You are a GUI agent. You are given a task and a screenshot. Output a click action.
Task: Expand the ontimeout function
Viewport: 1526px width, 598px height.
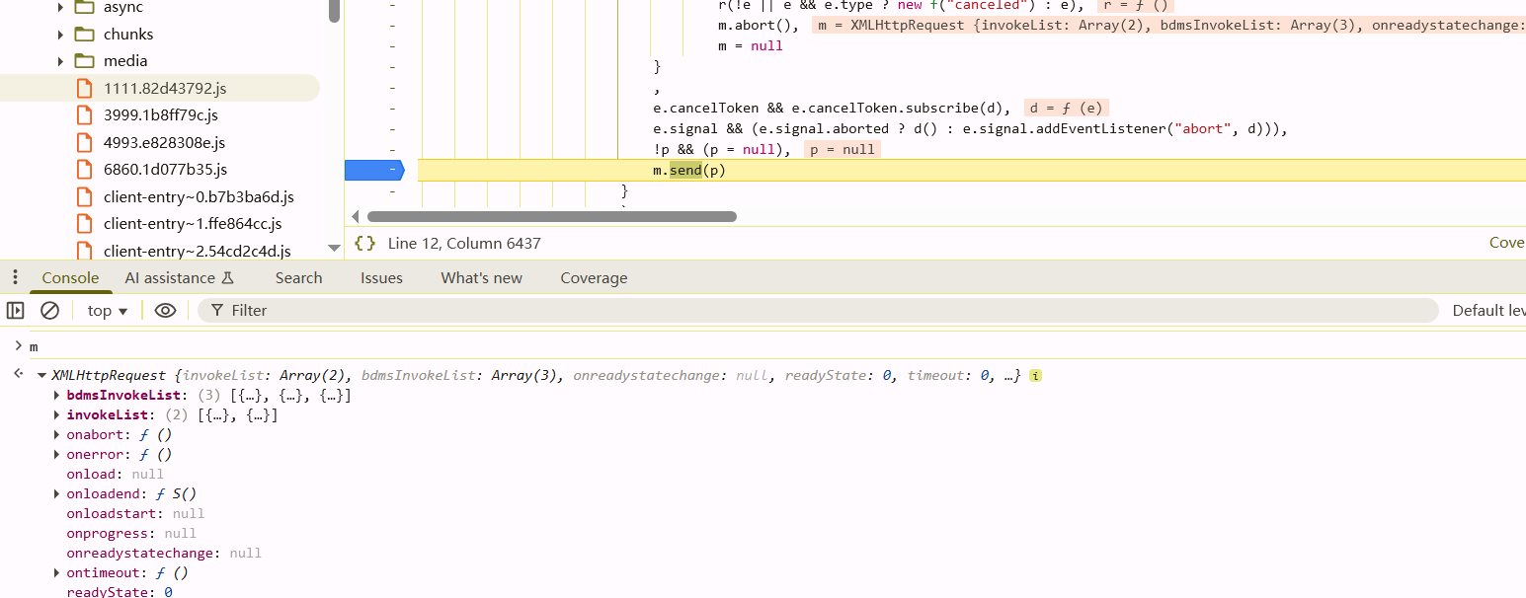click(x=56, y=572)
